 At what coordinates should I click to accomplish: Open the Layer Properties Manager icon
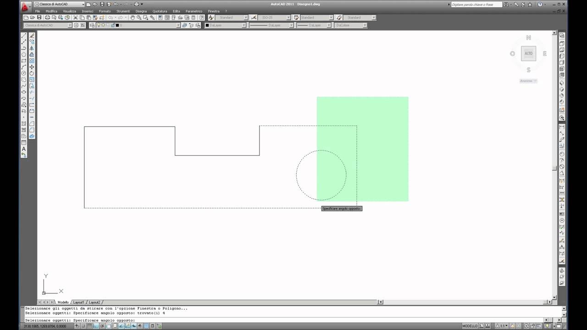point(92,25)
